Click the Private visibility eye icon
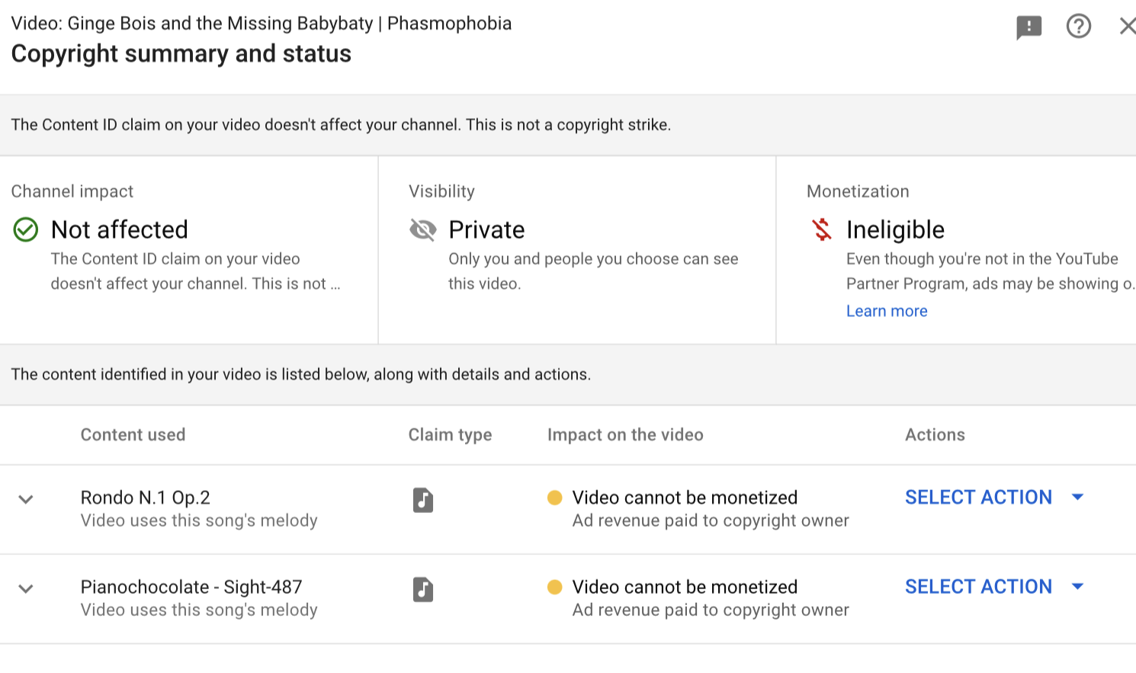Screen dimensions: 1136x673 coord(423,229)
